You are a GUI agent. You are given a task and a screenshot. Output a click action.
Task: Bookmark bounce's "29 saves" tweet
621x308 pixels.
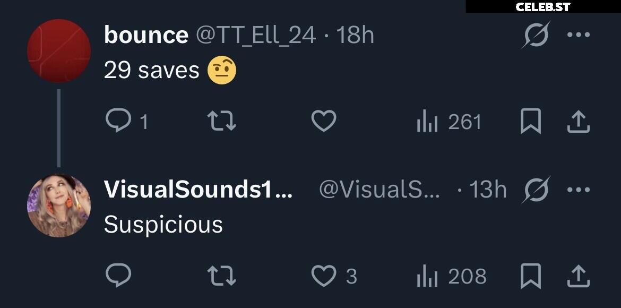[531, 121]
